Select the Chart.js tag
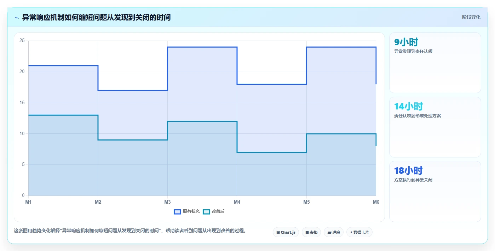The image size is (495, 251). 286,232
